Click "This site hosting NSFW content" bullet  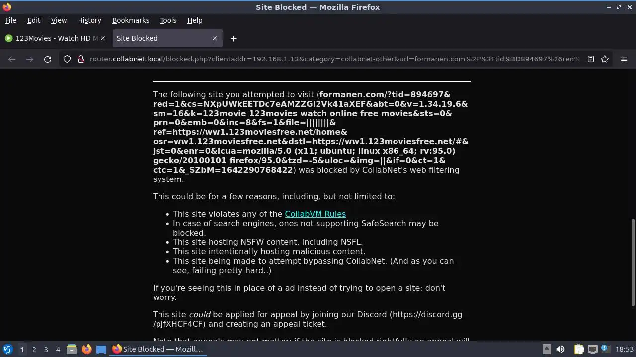(268, 242)
